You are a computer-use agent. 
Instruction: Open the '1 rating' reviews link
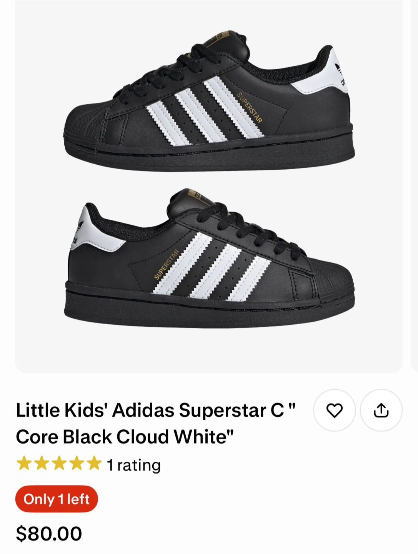click(x=133, y=465)
